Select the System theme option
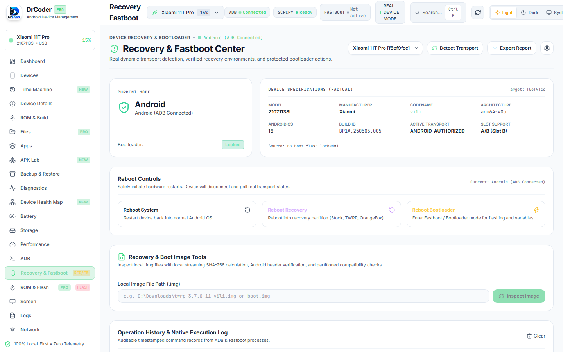 (x=554, y=13)
